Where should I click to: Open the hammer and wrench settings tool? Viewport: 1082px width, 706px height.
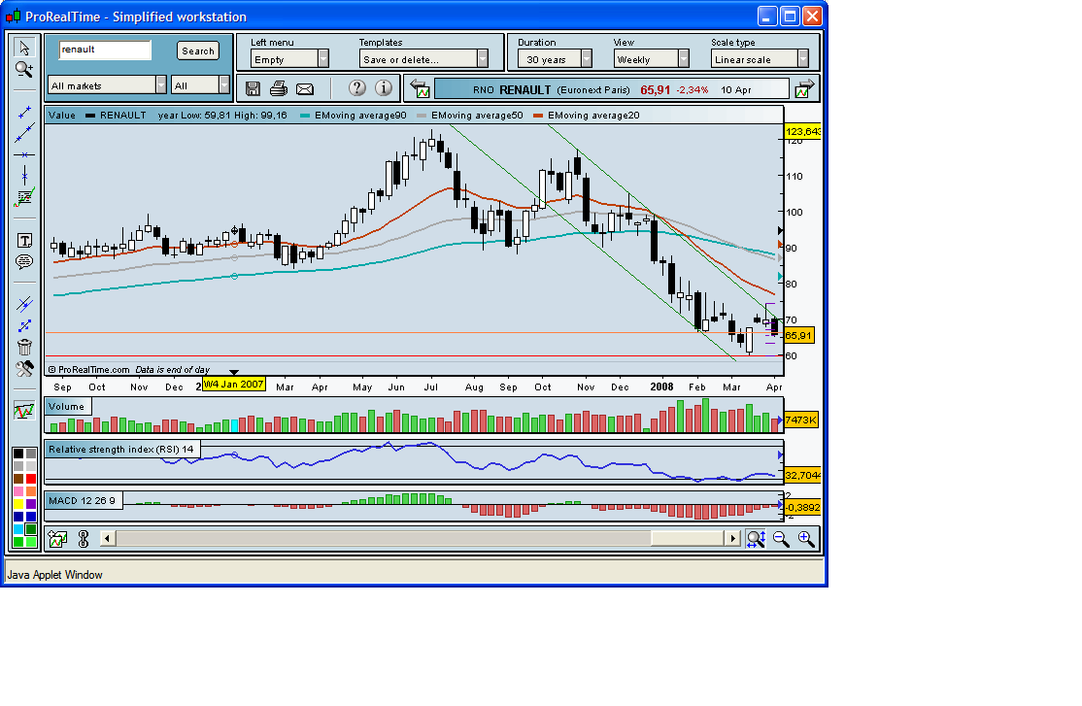tap(24, 368)
